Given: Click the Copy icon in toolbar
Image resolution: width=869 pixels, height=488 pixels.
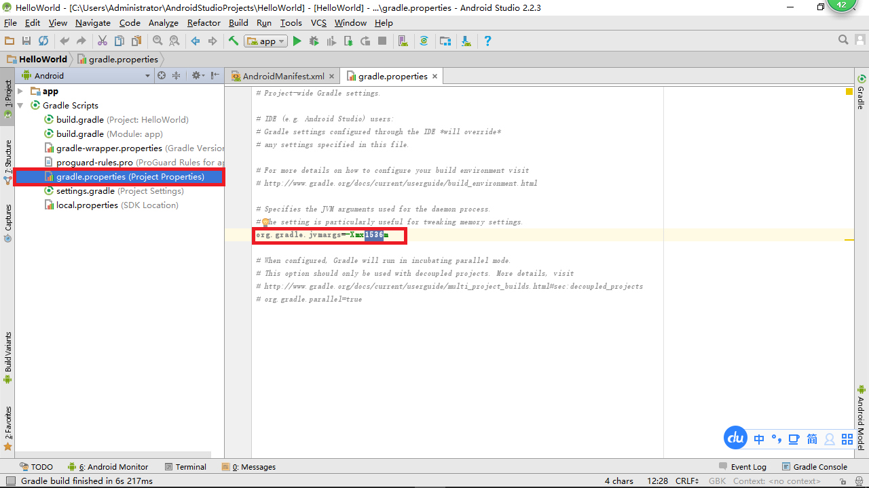Looking at the screenshot, I should (x=119, y=41).
